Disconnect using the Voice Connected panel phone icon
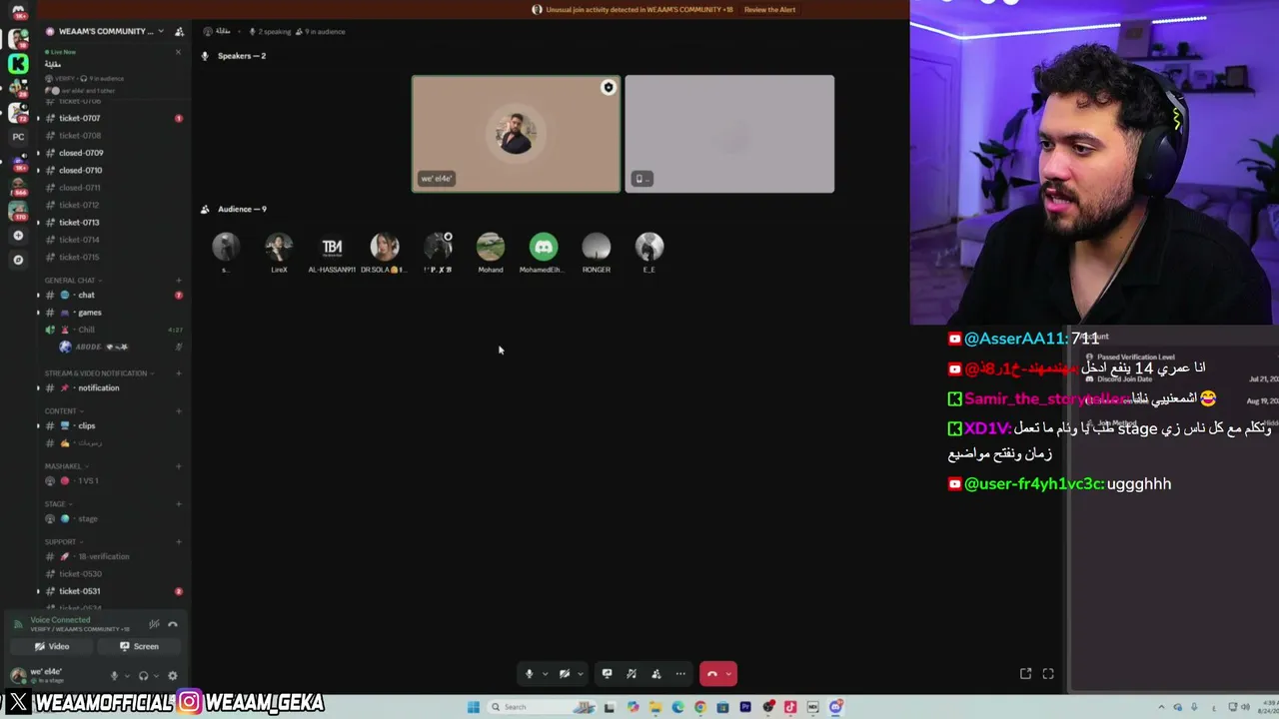 tap(173, 624)
